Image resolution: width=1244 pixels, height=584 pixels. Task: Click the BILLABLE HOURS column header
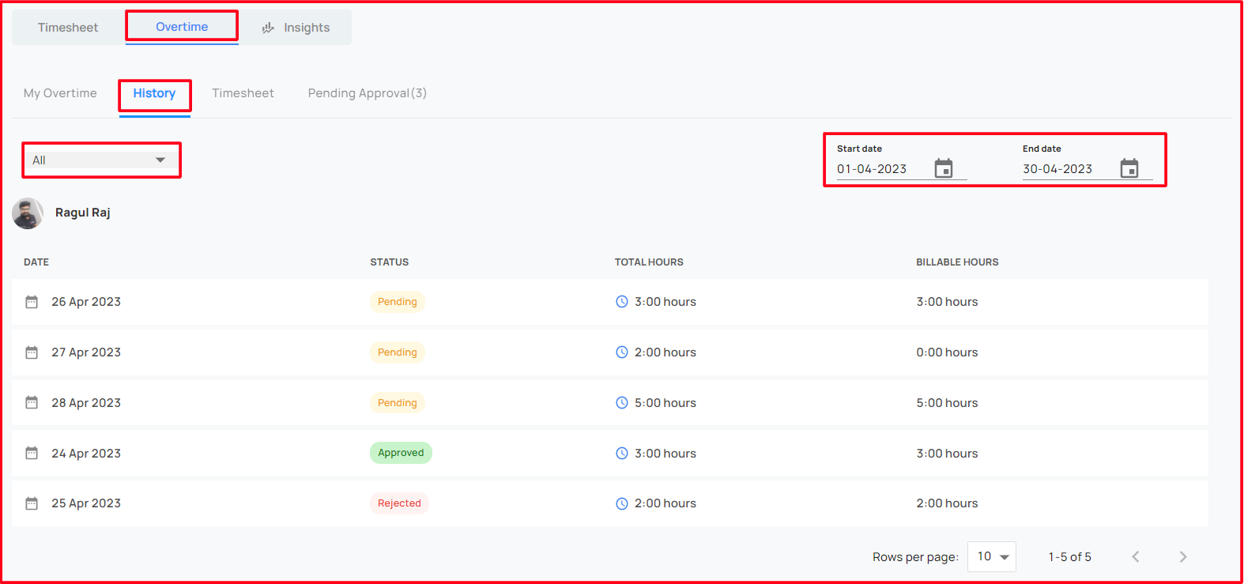tap(957, 262)
